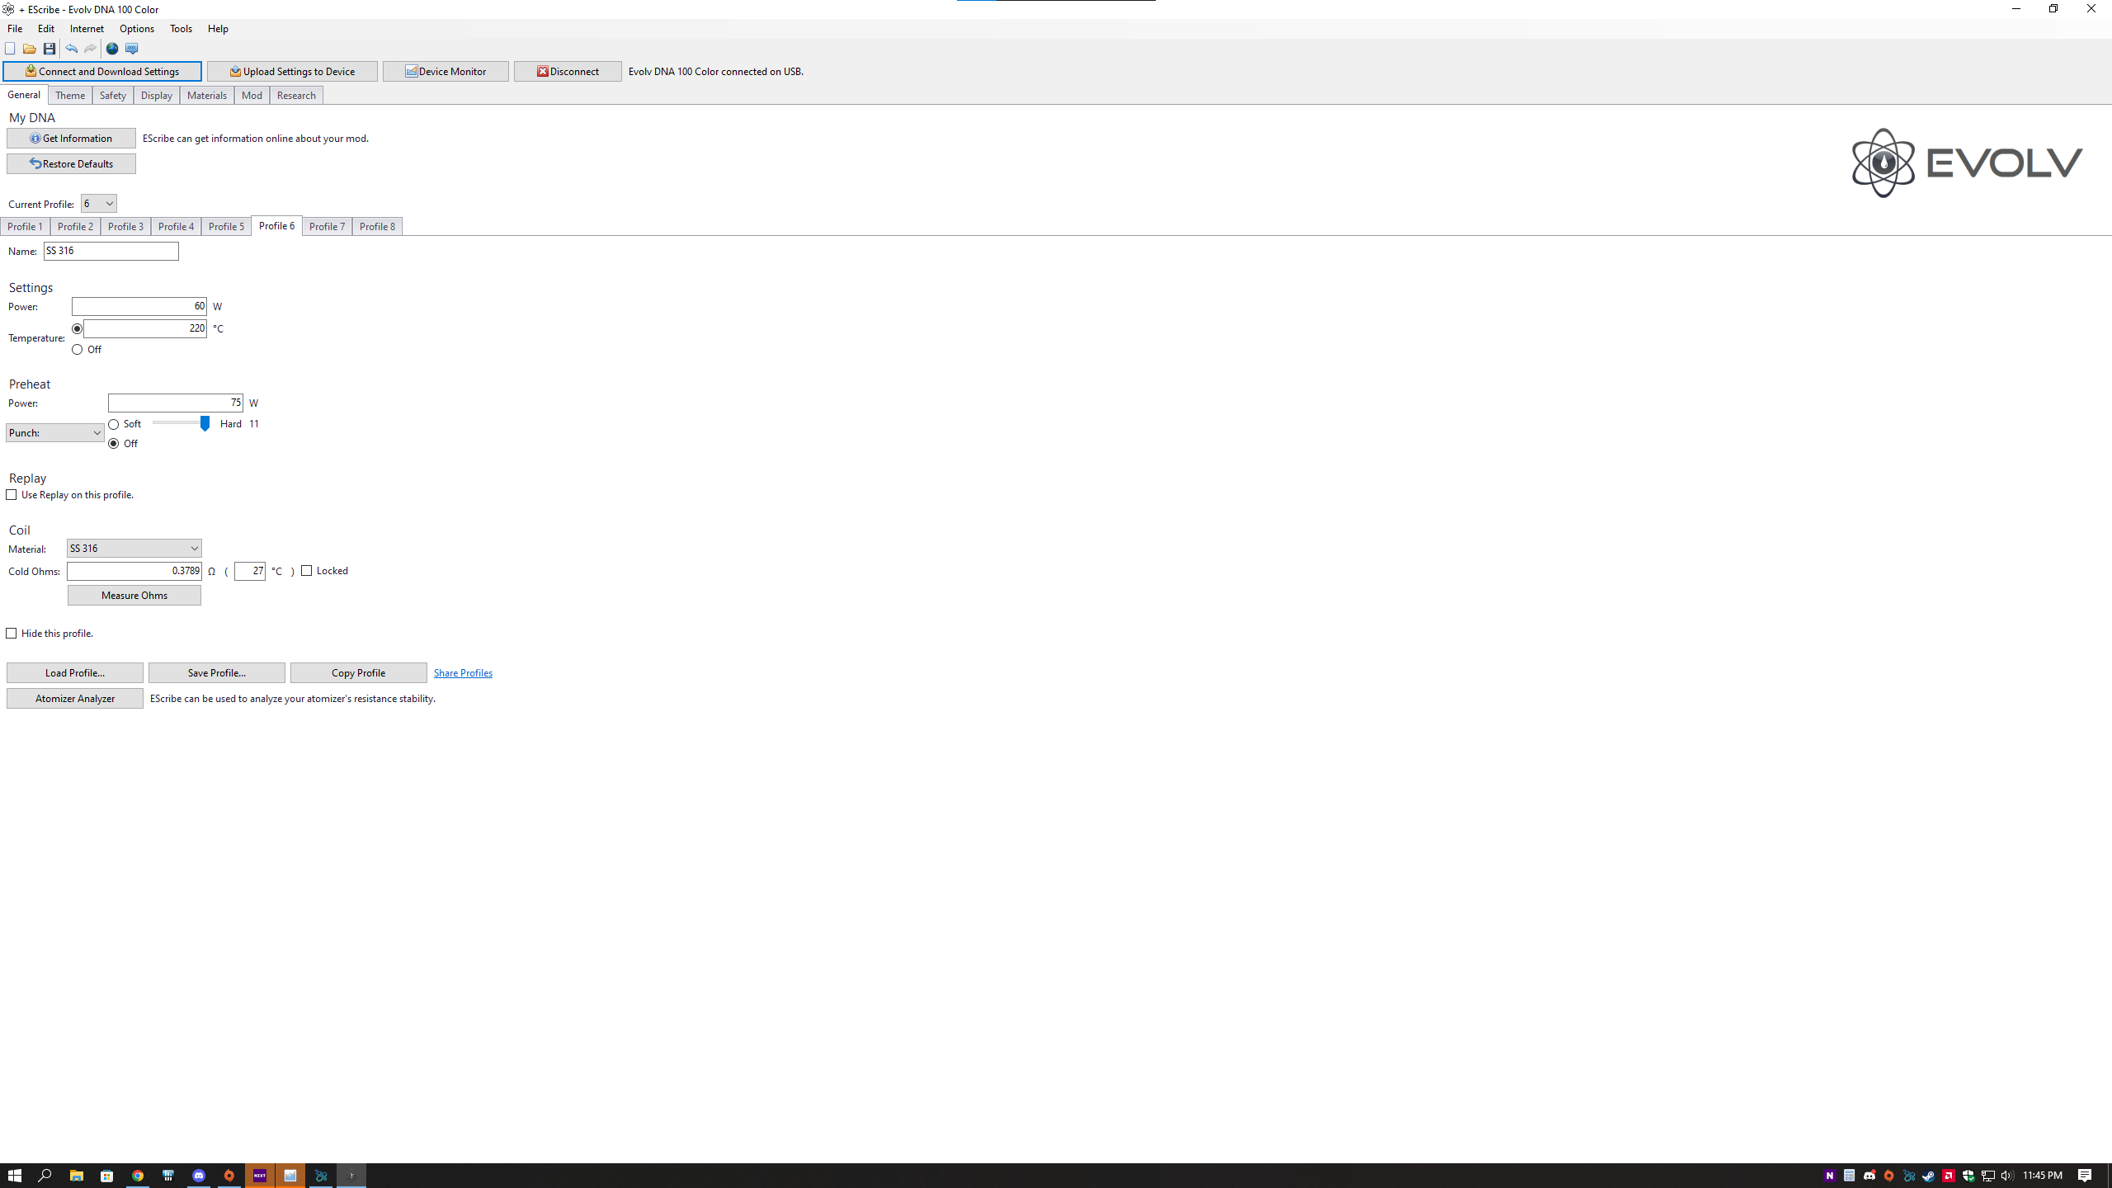Open the Share Profiles link
Viewport: 2112px width, 1188px height.
pyautogui.click(x=463, y=673)
